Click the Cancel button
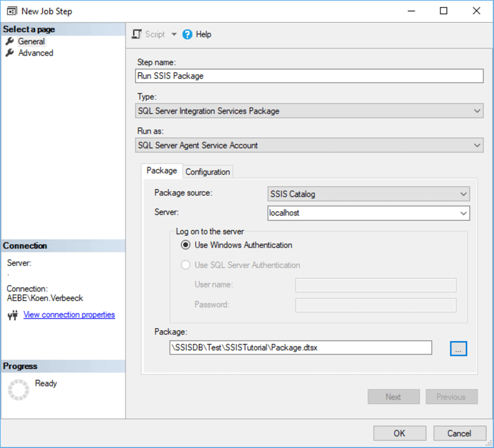Viewport: 494px width, 448px height. click(460, 433)
